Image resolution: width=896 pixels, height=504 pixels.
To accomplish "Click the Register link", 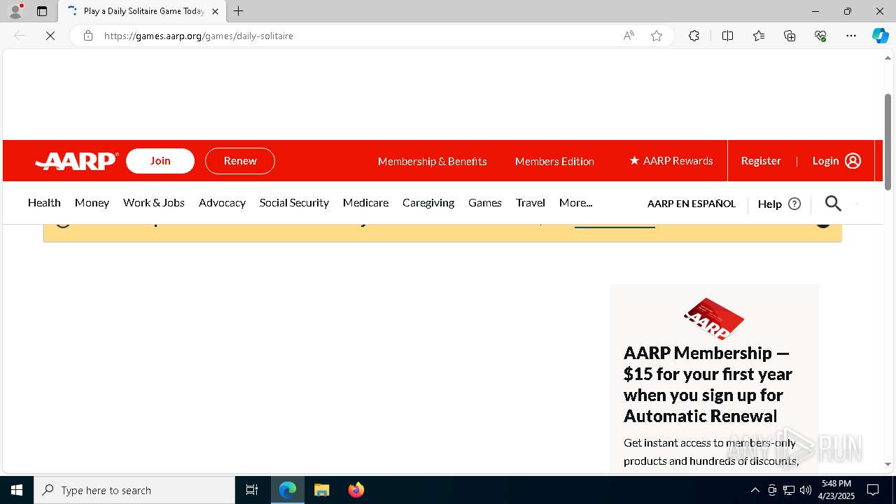I will [761, 161].
